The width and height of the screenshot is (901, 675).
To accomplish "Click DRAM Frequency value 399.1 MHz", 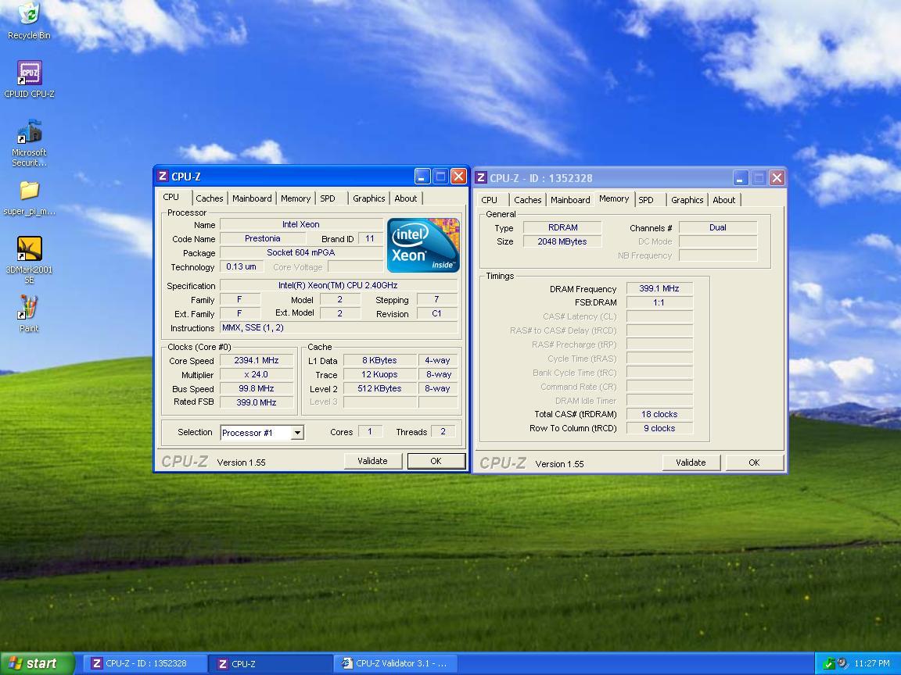I will (x=659, y=288).
